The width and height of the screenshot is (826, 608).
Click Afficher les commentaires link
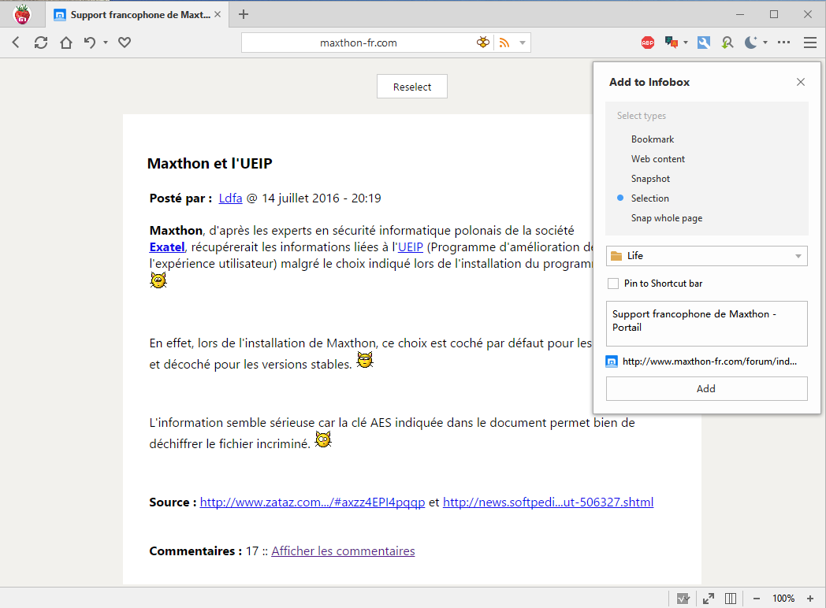343,551
